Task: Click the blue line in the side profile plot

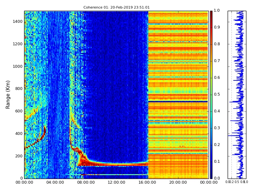Action: [x=241, y=95]
